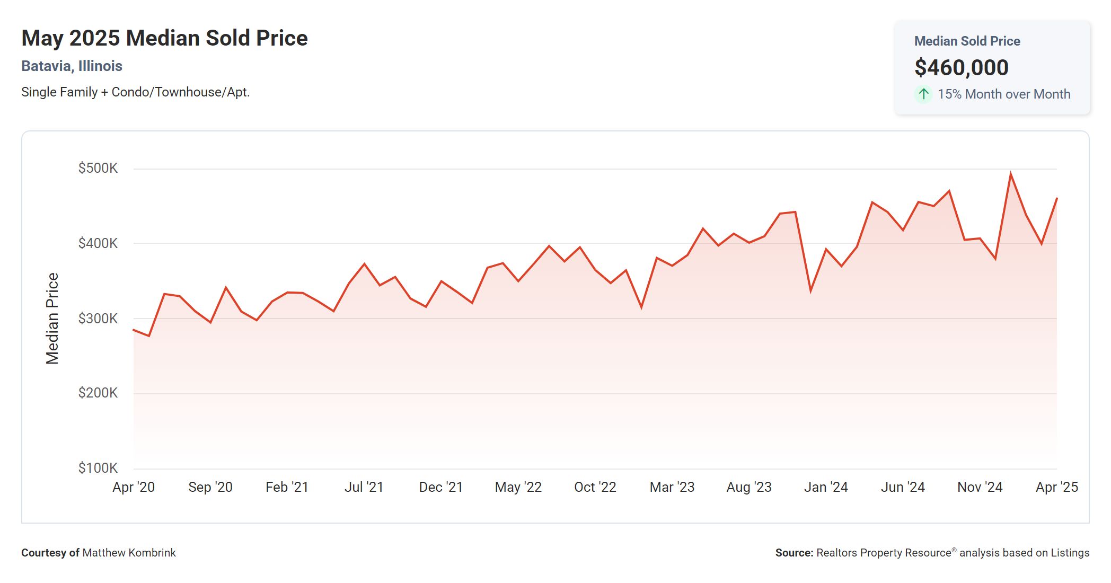Image resolution: width=1111 pixels, height=583 pixels.
Task: Click the Sep '20 x-axis label
Action: coord(210,487)
